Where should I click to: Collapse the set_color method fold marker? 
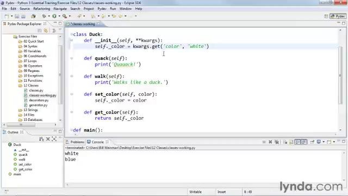pyautogui.click(x=72, y=94)
